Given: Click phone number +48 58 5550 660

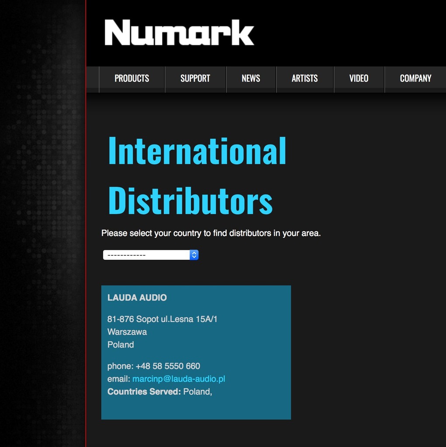Looking at the screenshot, I should [x=168, y=366].
